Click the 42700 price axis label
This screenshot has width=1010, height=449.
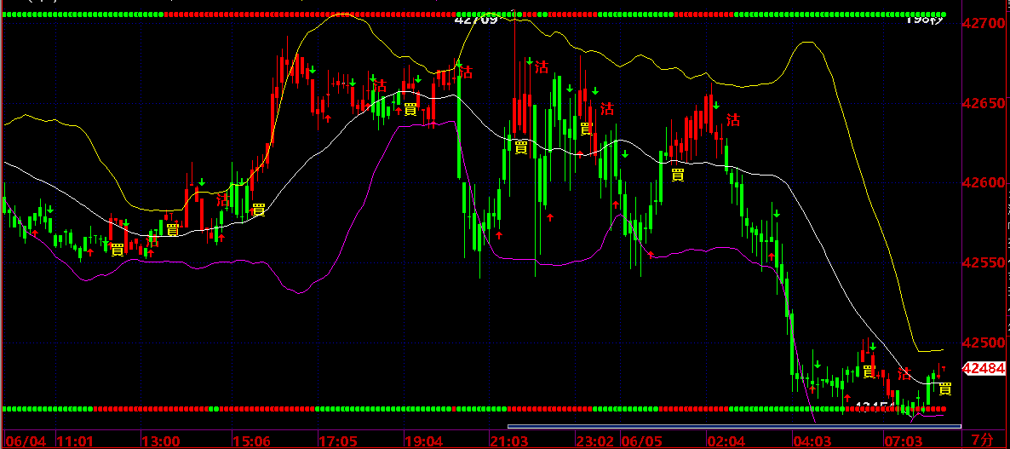tap(984, 23)
